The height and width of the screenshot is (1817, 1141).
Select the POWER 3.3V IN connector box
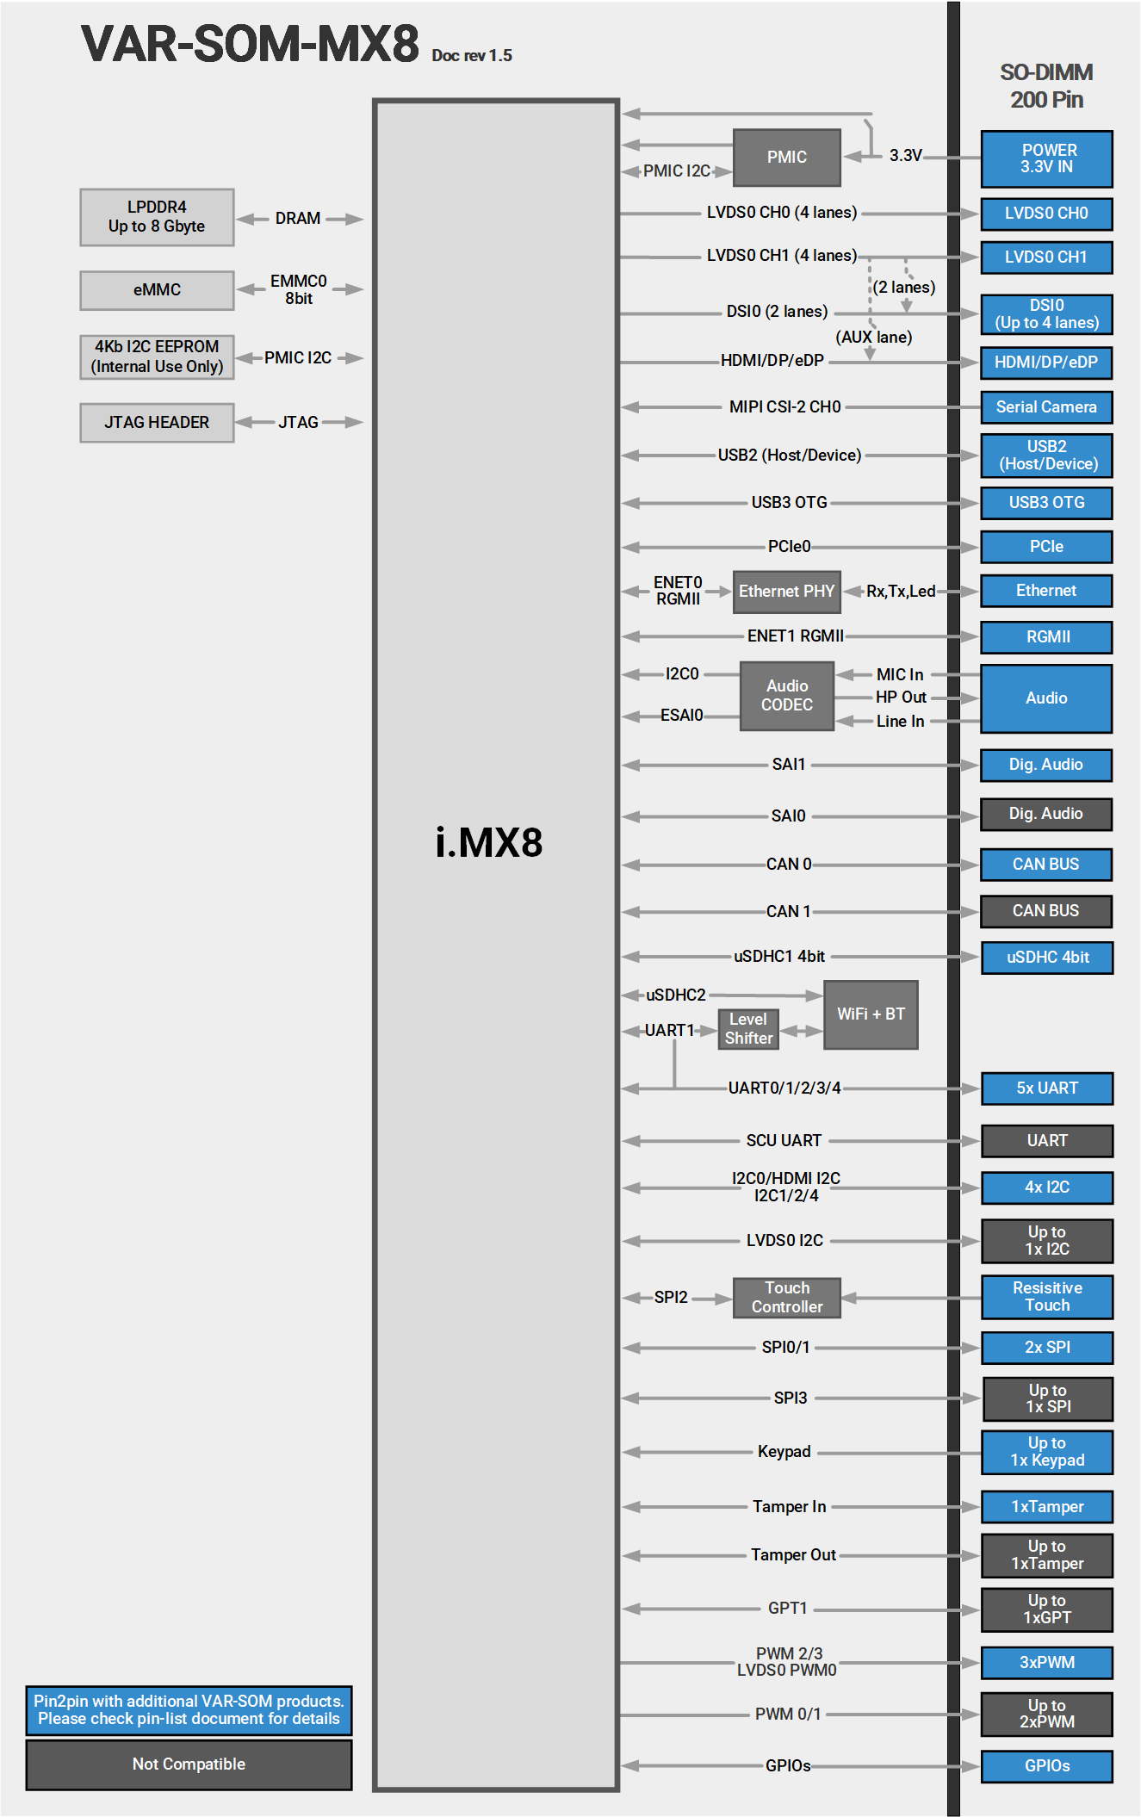1046,159
